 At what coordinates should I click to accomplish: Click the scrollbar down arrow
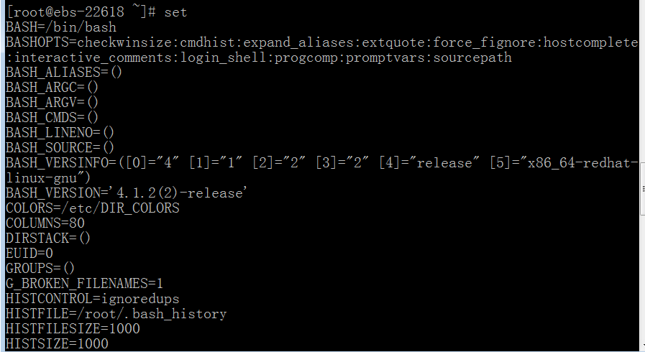(643, 347)
